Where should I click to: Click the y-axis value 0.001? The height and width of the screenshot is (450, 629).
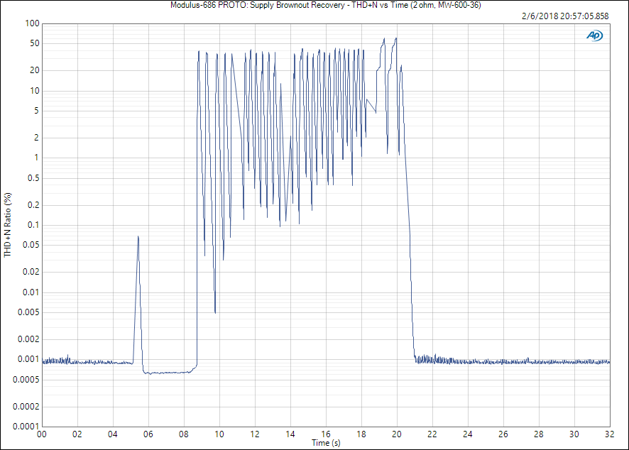coord(28,359)
